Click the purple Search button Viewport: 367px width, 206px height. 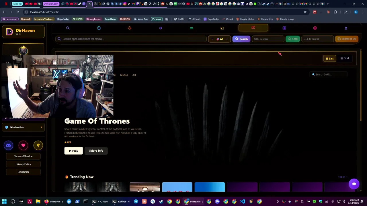241,39
